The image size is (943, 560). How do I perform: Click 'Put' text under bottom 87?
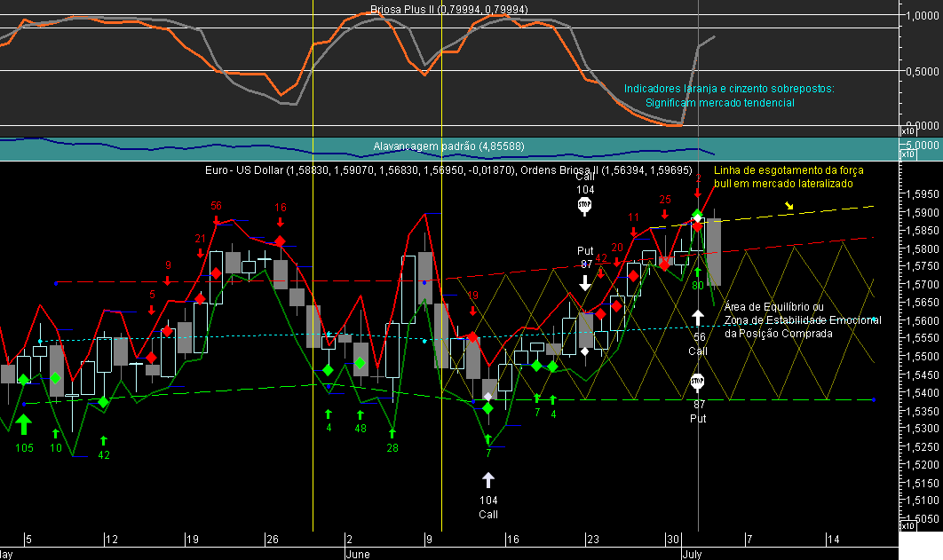click(698, 419)
